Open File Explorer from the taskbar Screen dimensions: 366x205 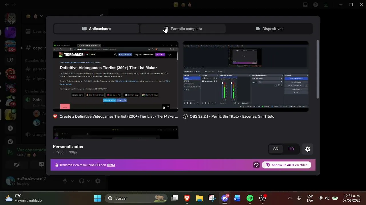click(x=200, y=198)
